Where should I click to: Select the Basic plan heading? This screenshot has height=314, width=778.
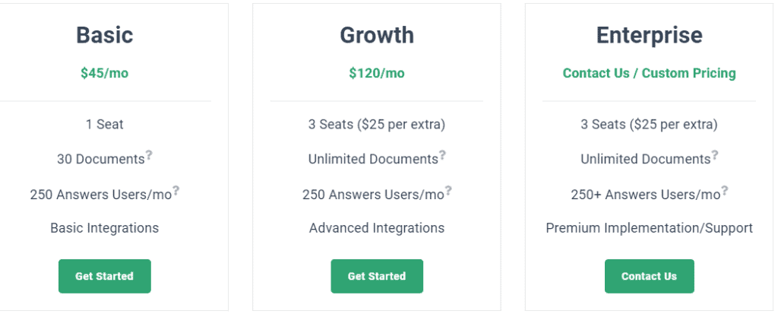tap(105, 35)
